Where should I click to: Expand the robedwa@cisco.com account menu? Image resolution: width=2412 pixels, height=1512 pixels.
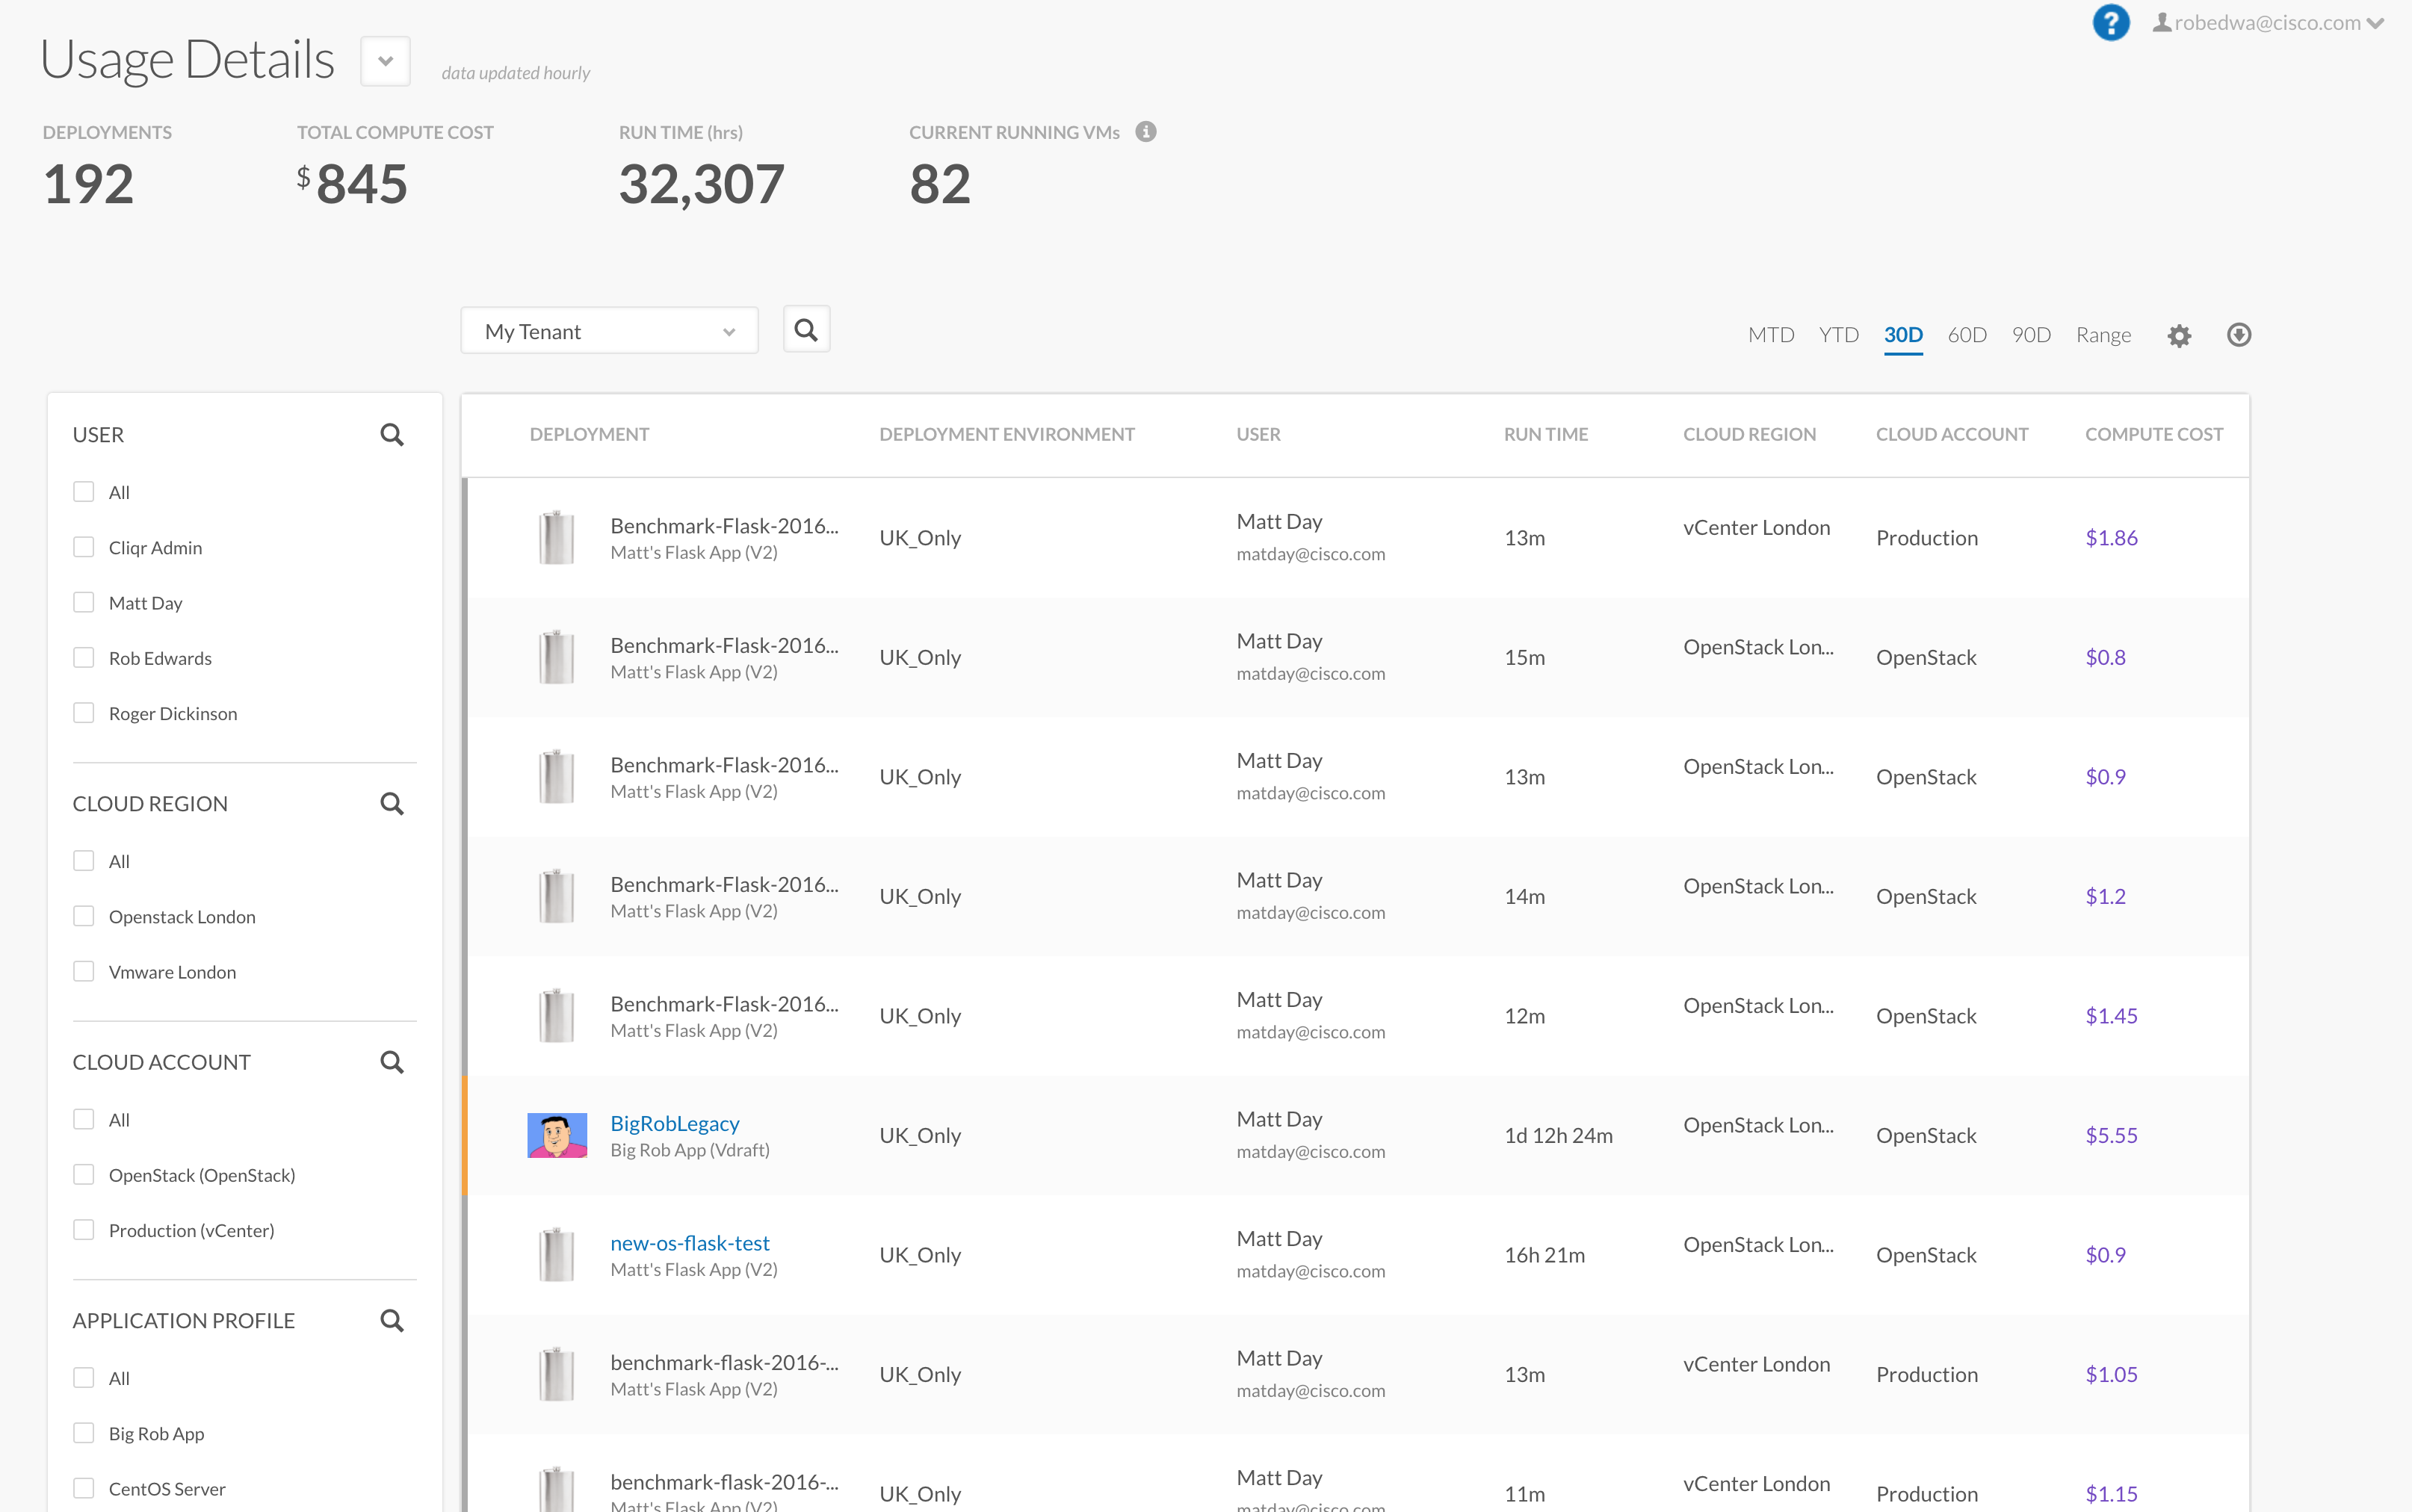click(2268, 23)
